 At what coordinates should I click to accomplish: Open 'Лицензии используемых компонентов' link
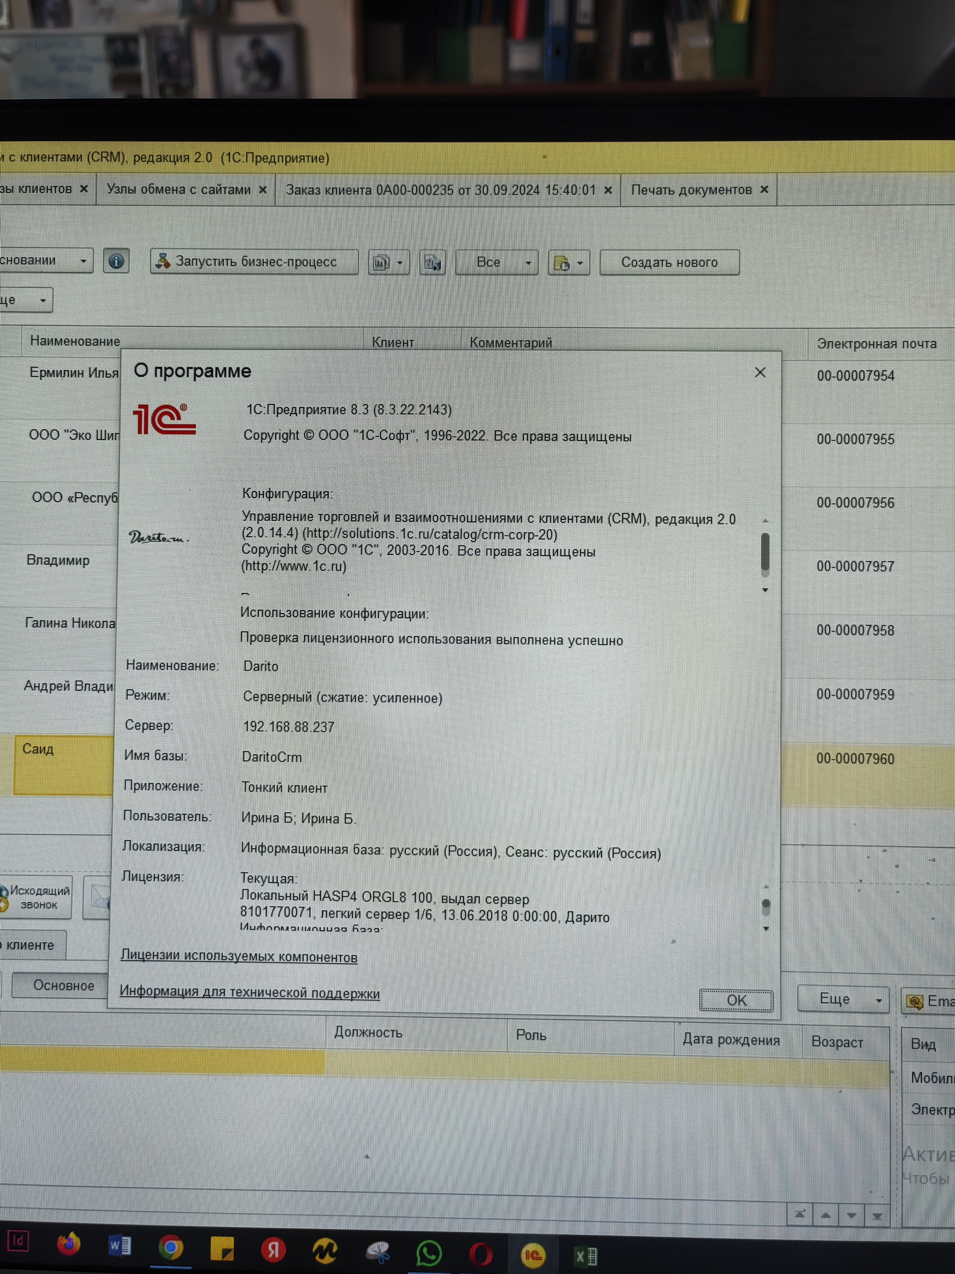[x=239, y=957]
